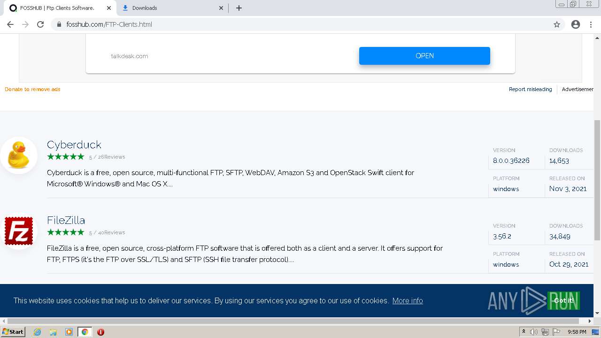
Task: Click the Donate to remove ads link
Action: pyautogui.click(x=32, y=89)
